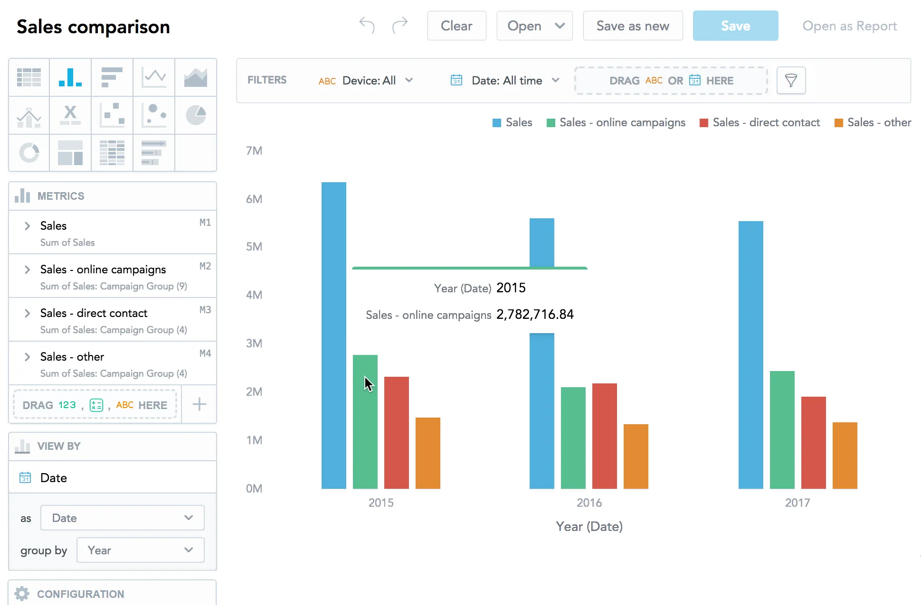Viewport: 921px width, 605px height.
Task: Toggle visibility of Sales - other series
Action: pyautogui.click(x=872, y=122)
